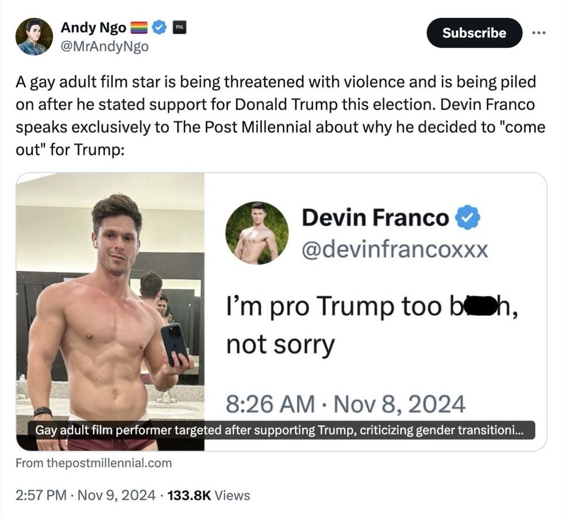Open the thepostmillennial.com source link
The height and width of the screenshot is (517, 563).
pos(94,463)
